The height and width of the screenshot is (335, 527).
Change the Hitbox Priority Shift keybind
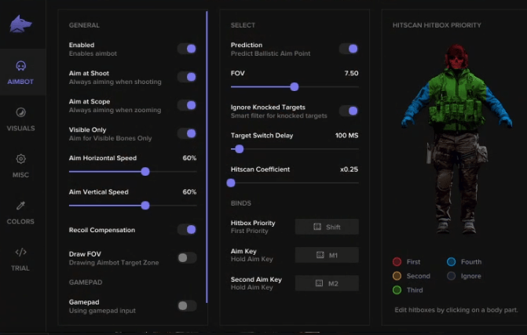coord(327,227)
